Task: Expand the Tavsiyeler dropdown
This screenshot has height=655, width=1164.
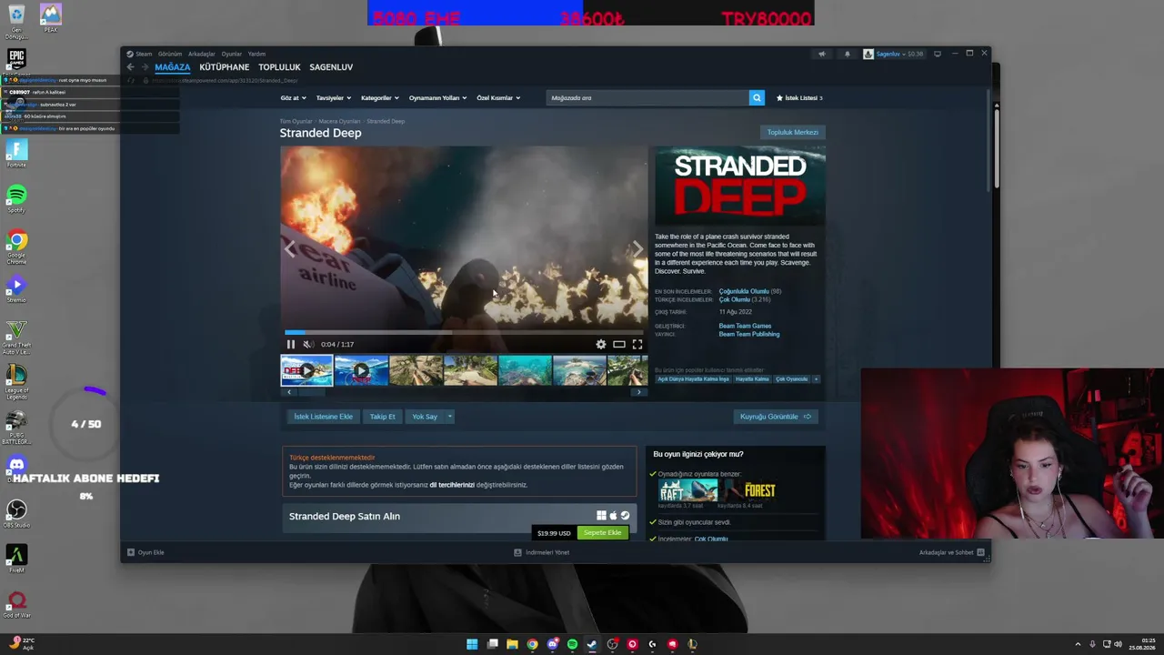Action: pos(334,98)
